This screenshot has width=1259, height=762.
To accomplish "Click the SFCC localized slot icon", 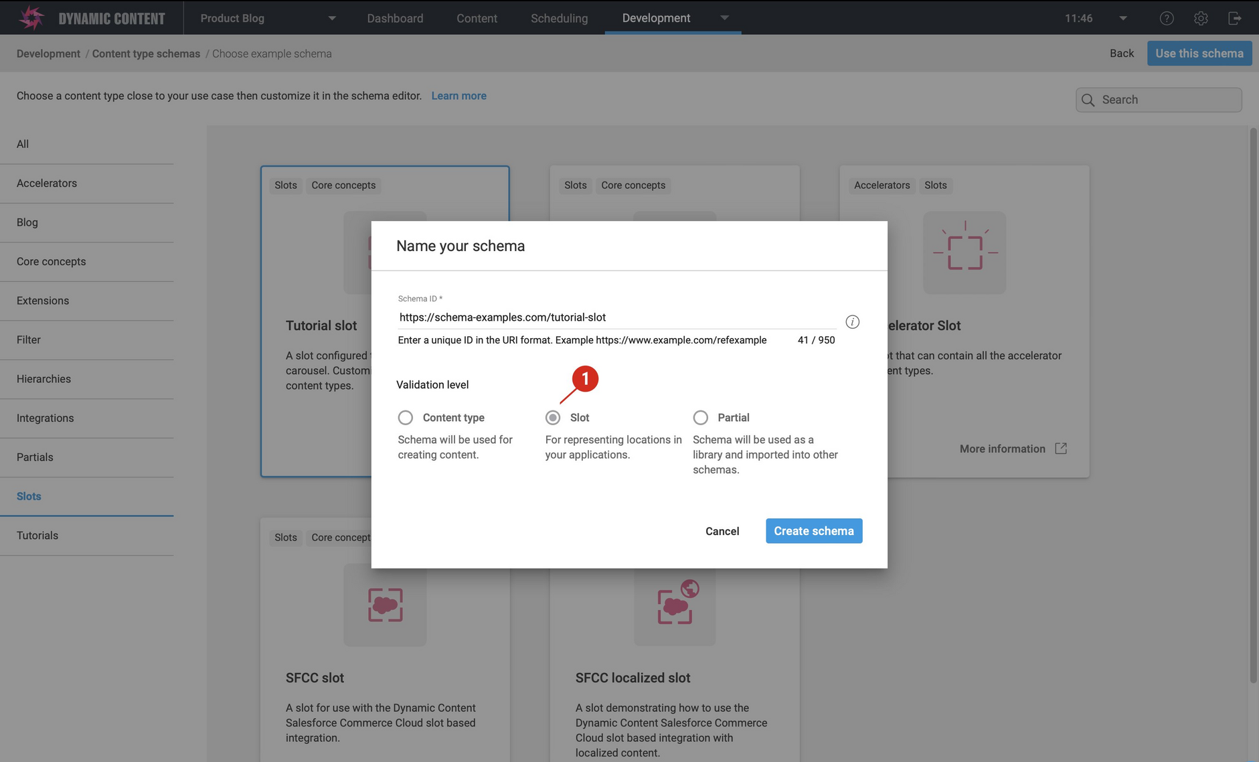I will [x=675, y=604].
